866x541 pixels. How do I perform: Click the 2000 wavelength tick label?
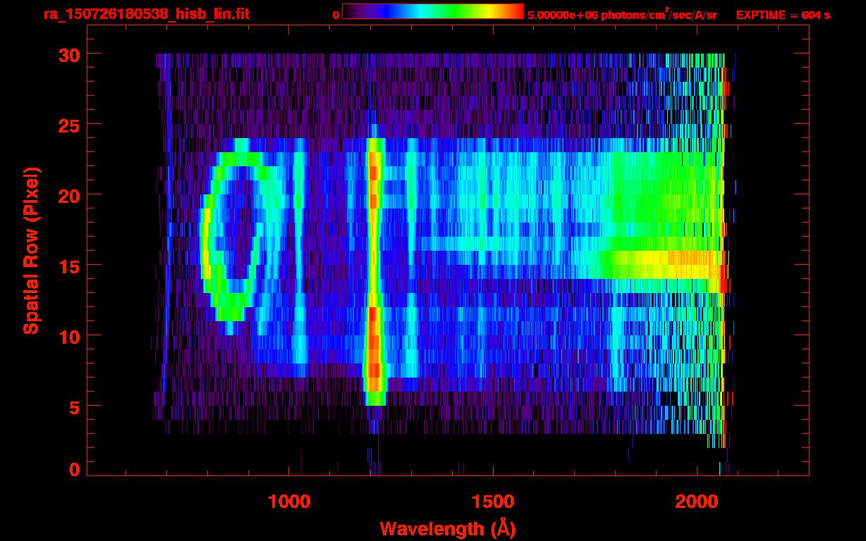[x=697, y=502]
